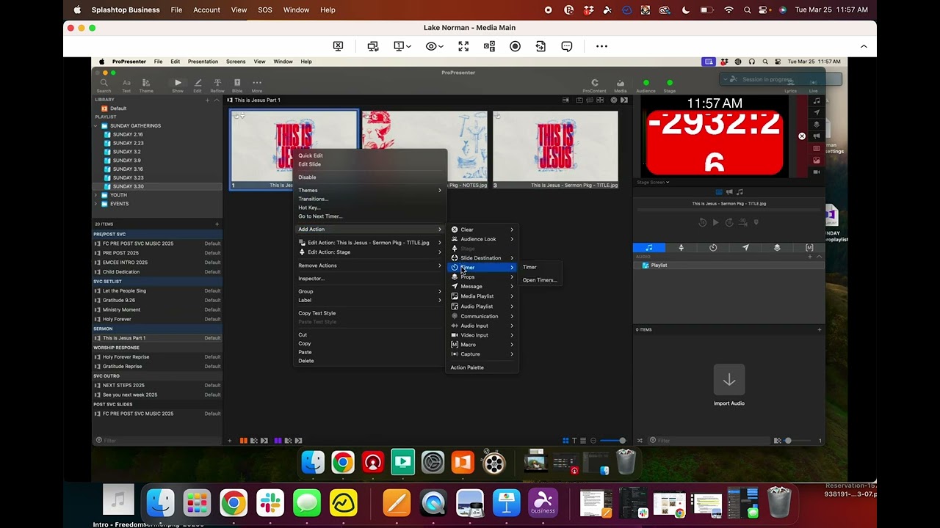Image resolution: width=940 pixels, height=528 pixels.
Task: Expand the YOUTH playlist folder
Action: 95,195
